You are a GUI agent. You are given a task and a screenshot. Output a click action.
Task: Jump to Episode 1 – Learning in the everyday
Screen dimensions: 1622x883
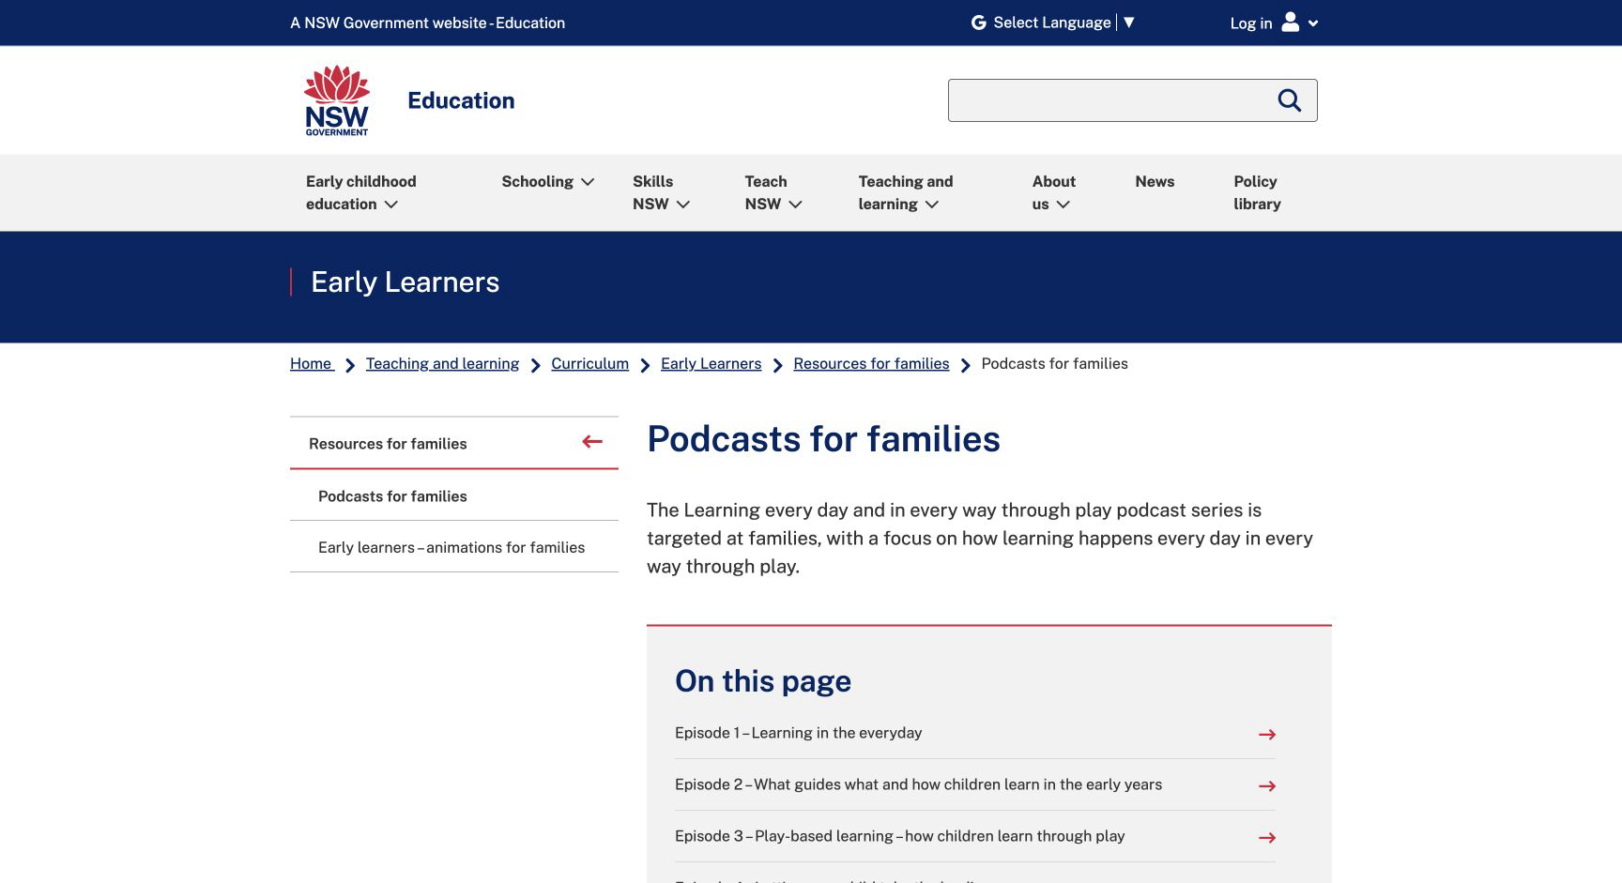click(798, 733)
